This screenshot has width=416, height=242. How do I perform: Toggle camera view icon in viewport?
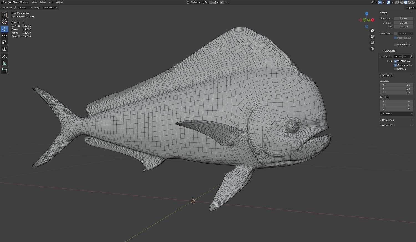pyautogui.click(x=372, y=43)
